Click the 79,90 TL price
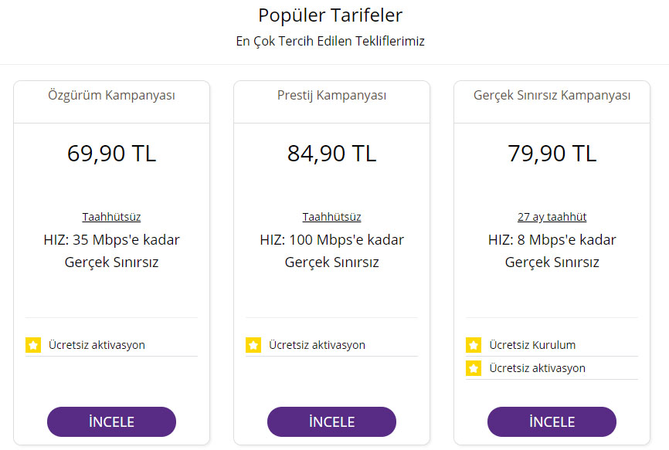Image resolution: width=669 pixels, height=450 pixels. 552,153
